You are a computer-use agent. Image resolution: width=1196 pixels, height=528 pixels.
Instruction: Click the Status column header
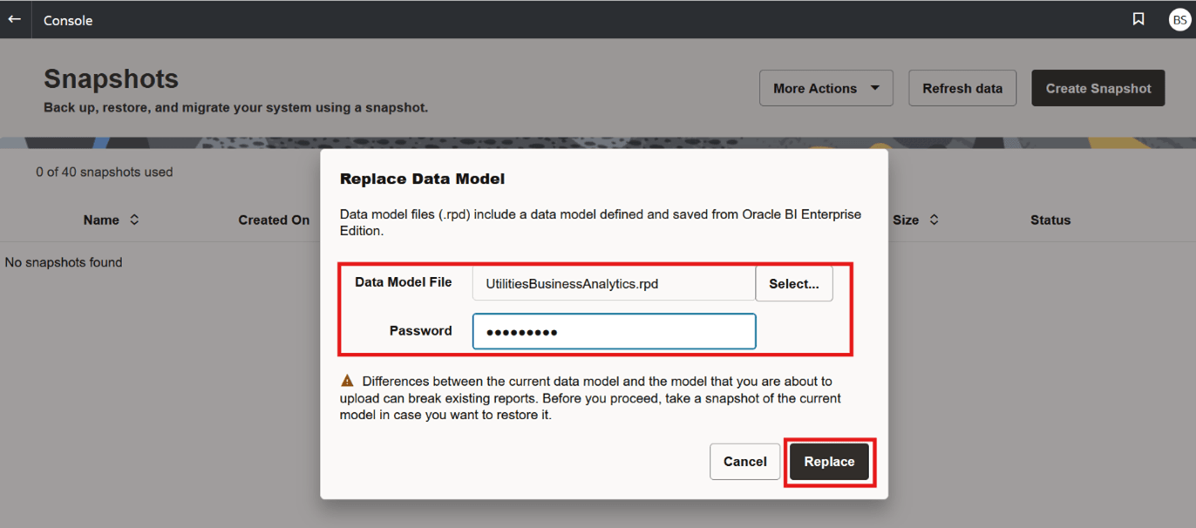[1050, 220]
